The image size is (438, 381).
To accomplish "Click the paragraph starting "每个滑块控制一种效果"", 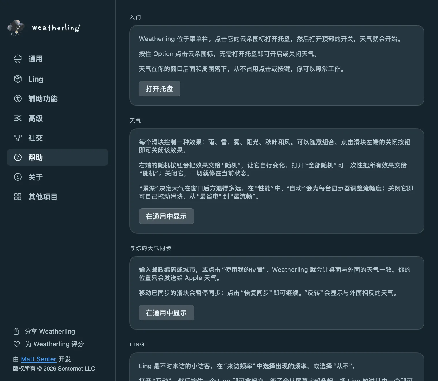I will coord(275,146).
